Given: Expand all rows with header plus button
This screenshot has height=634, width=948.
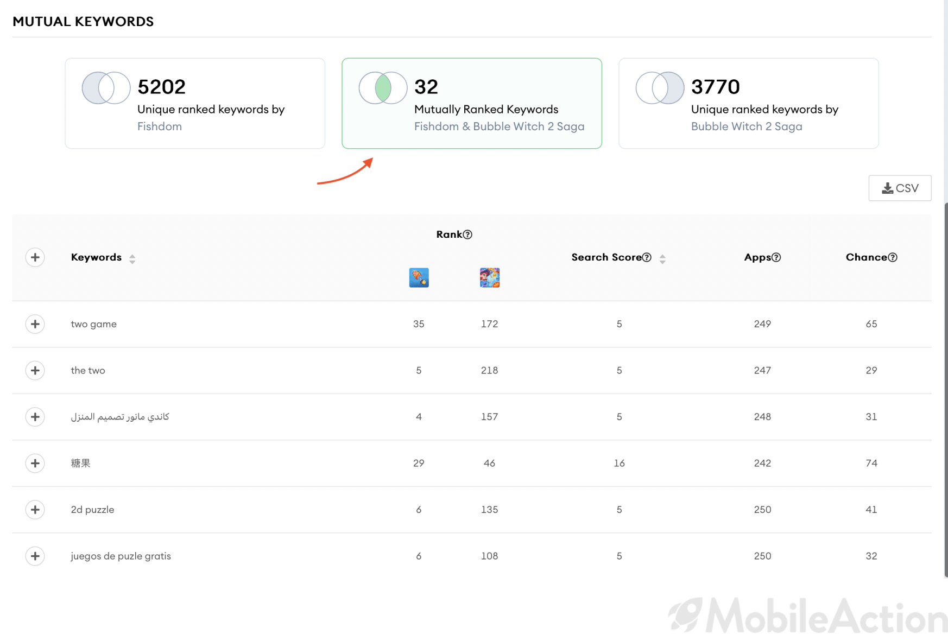Looking at the screenshot, I should click(x=35, y=257).
